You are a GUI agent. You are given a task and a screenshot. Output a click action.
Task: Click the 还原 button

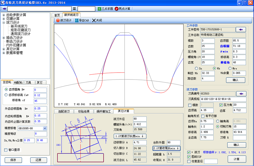[38, 160]
